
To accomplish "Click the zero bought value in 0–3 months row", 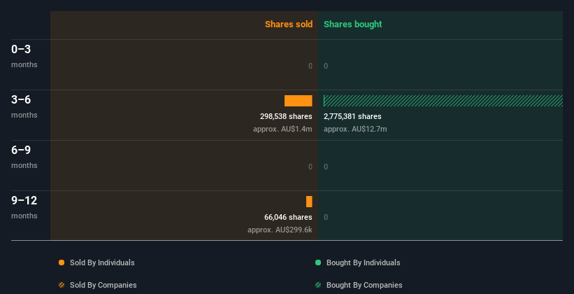I will coord(326,66).
